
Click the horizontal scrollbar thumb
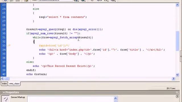(7, 79)
